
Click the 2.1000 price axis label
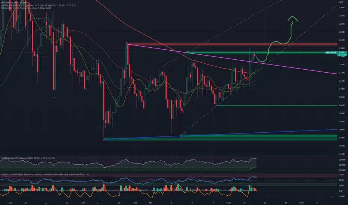(x=342, y=89)
